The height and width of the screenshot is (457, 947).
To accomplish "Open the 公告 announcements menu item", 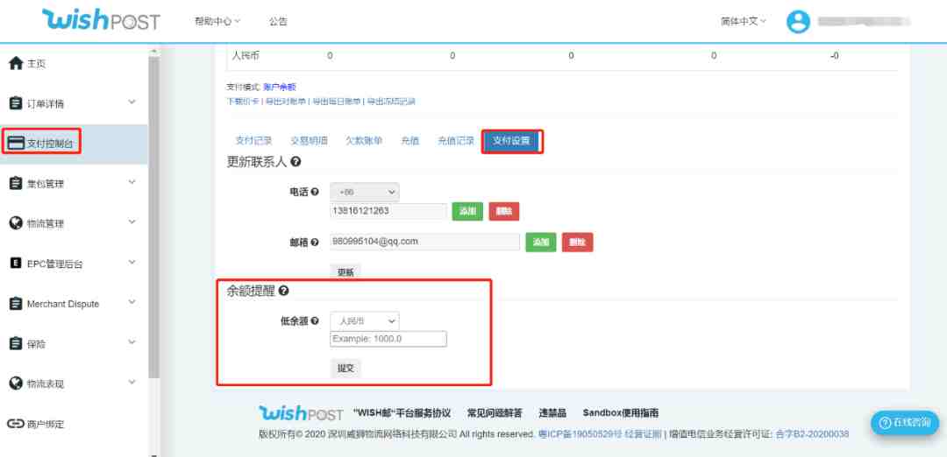I will pos(279,21).
